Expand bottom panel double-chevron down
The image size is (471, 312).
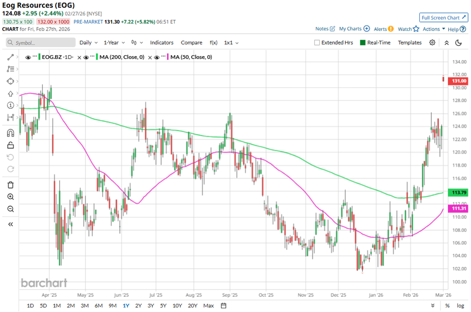pyautogui.click(x=432, y=305)
